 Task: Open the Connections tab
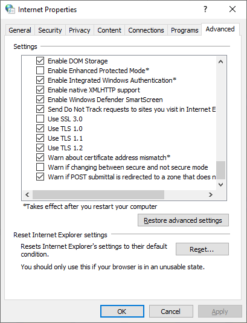[146, 30]
